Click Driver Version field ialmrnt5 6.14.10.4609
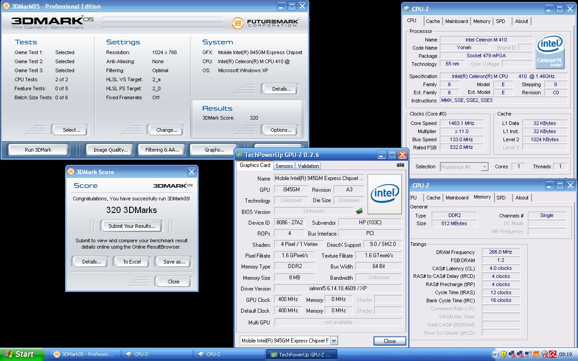The image size is (578, 361). pos(338,288)
